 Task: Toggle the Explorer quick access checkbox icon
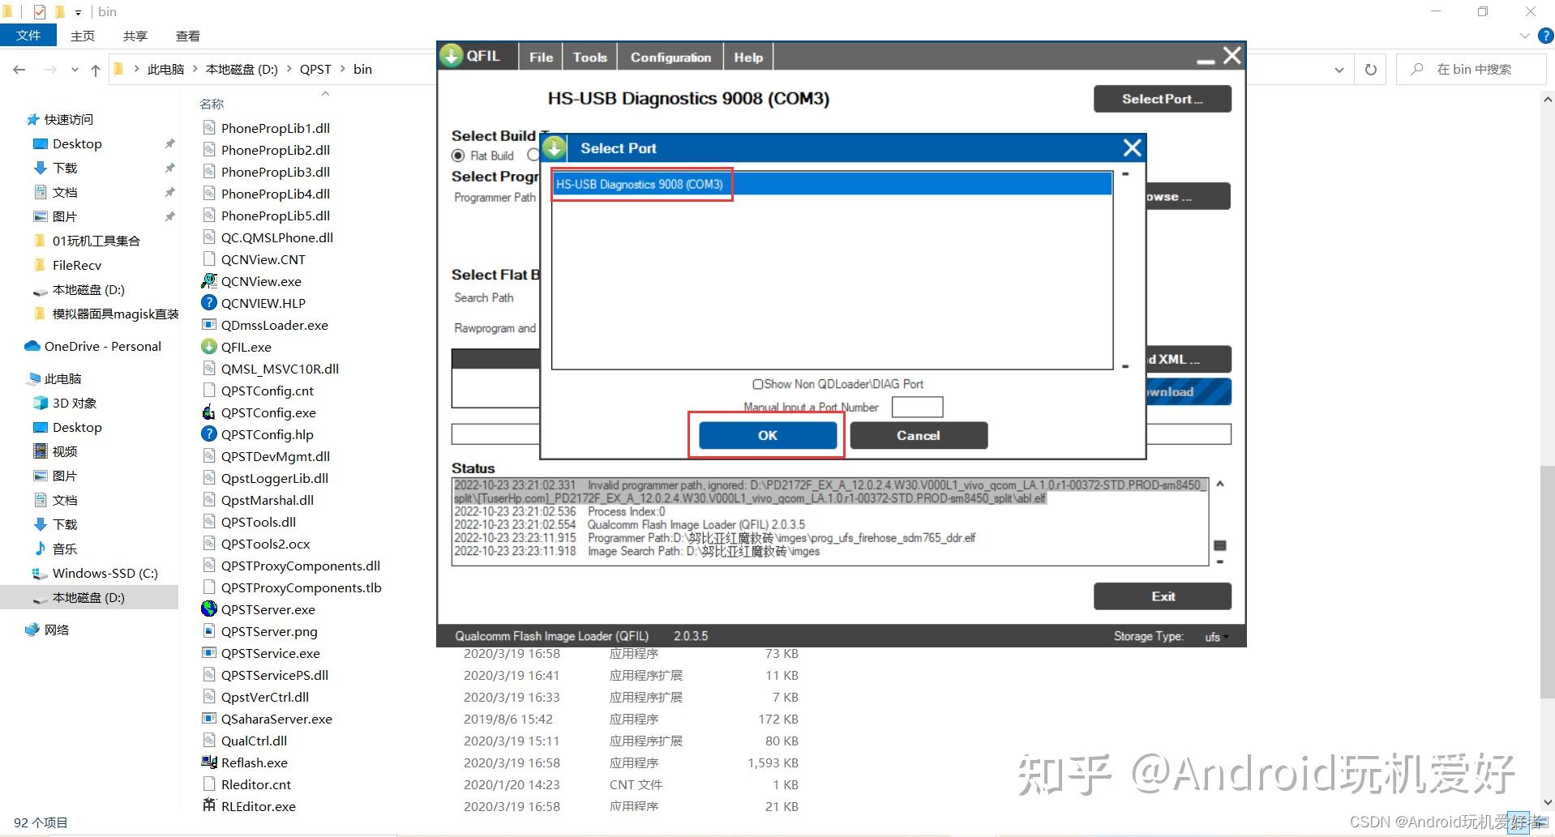tap(40, 11)
